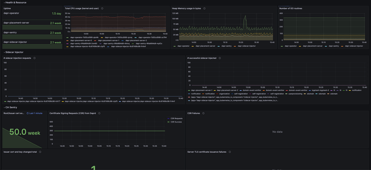Click the green CSR Success line in chart
The image size is (371, 170).
pos(109,131)
